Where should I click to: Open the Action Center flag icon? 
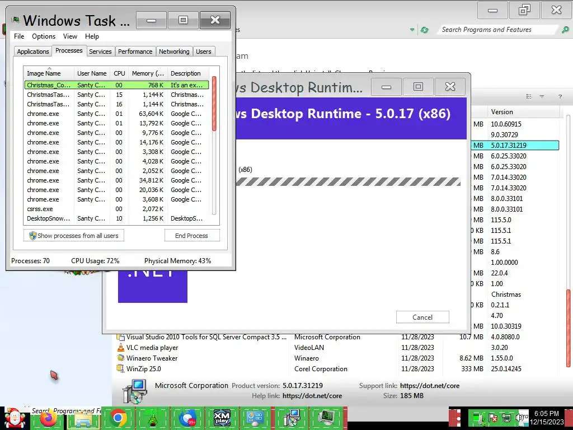pos(492,418)
